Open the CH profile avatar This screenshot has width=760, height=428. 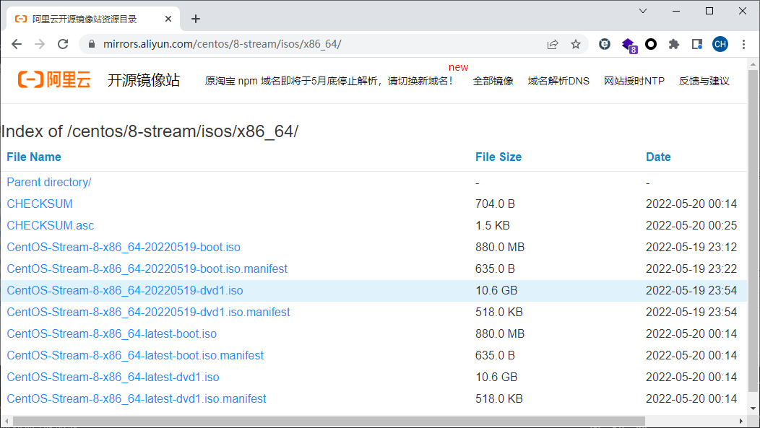click(x=720, y=44)
